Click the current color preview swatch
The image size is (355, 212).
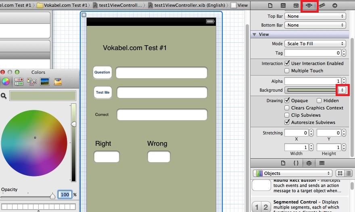coord(43,96)
